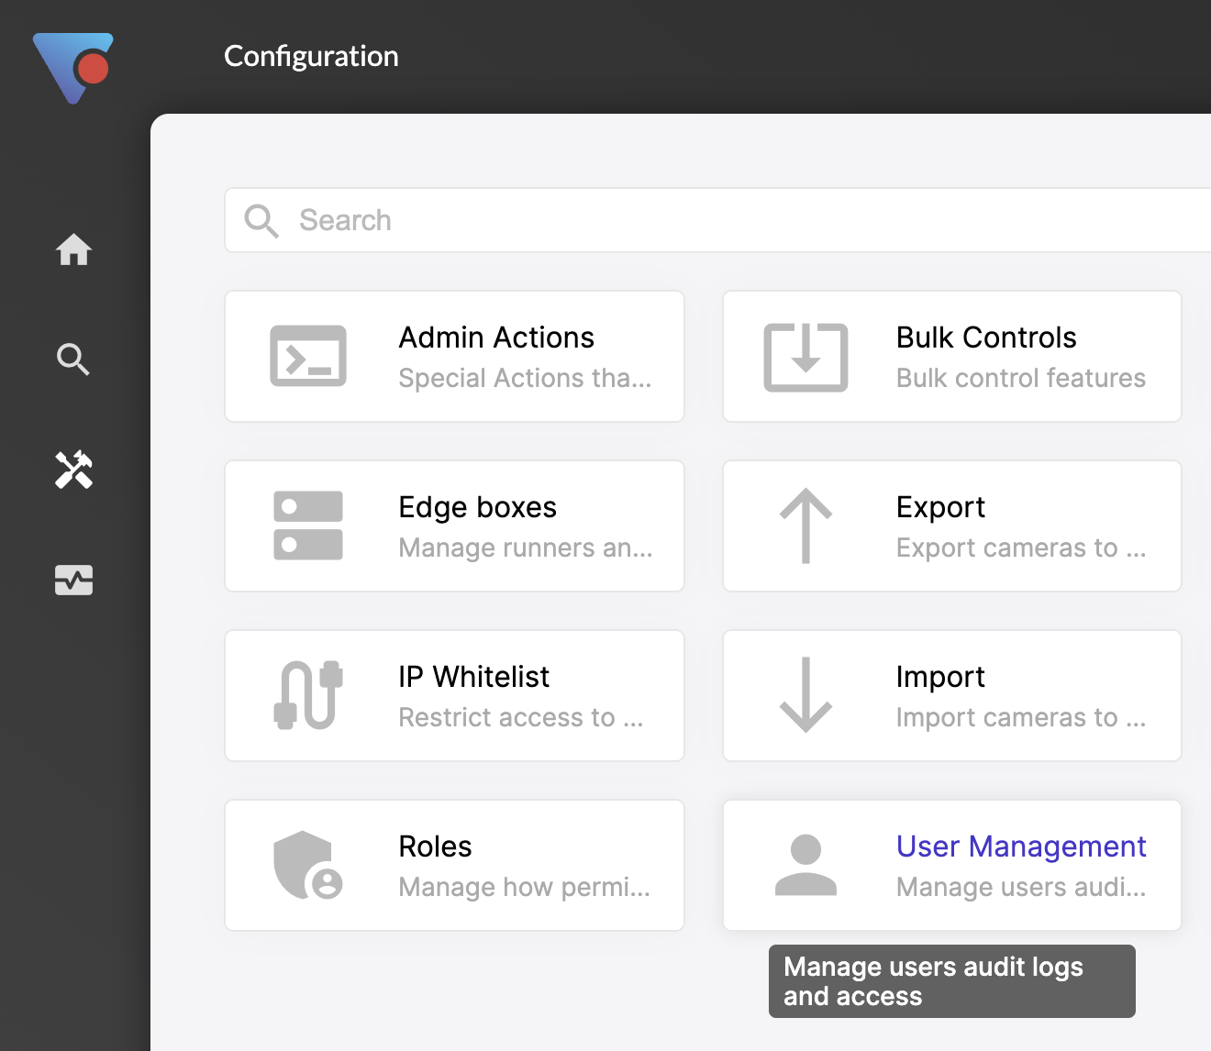
Task: Select the Bulk Controls title
Action: tap(986, 337)
